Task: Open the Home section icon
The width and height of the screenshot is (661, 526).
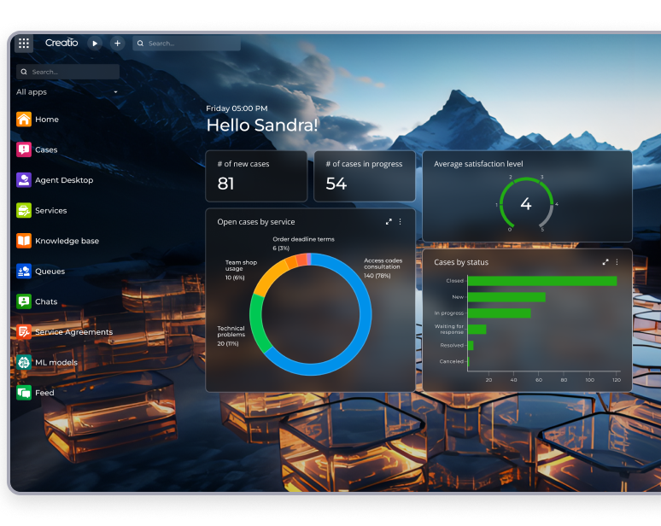Action: 24,120
